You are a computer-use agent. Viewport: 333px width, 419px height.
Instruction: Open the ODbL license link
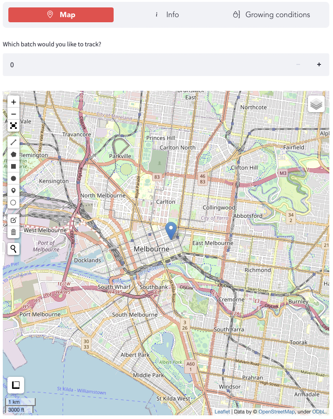tap(319, 412)
